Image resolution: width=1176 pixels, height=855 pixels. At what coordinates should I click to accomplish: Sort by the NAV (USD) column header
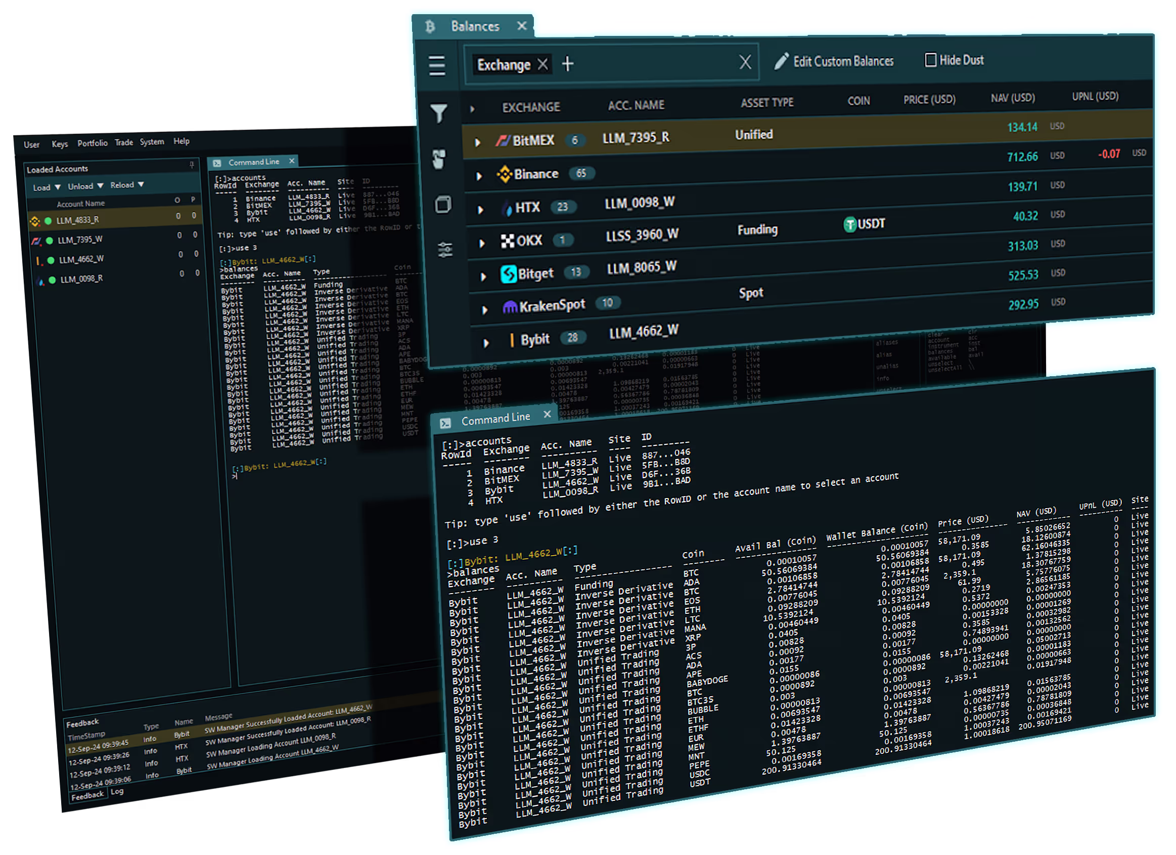(1012, 98)
